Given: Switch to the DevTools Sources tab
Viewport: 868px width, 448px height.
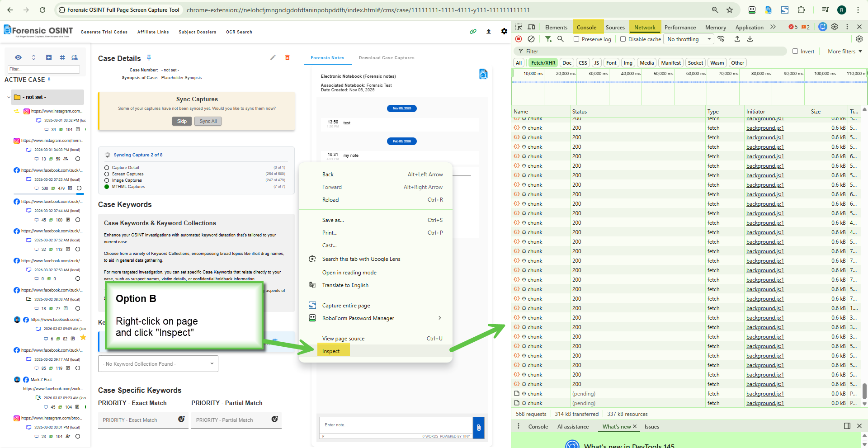Looking at the screenshot, I should 615,27.
